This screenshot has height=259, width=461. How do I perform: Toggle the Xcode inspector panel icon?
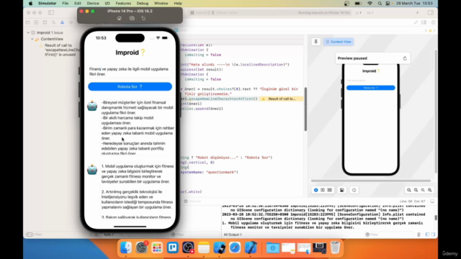(x=431, y=13)
